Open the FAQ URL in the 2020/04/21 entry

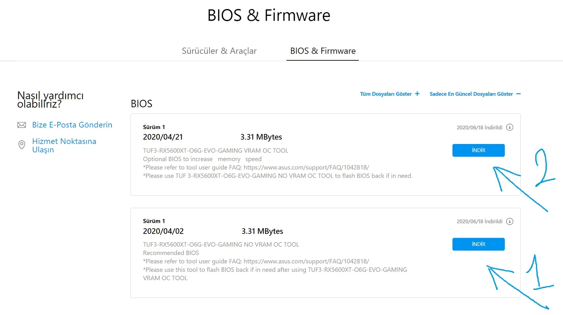pos(306,168)
